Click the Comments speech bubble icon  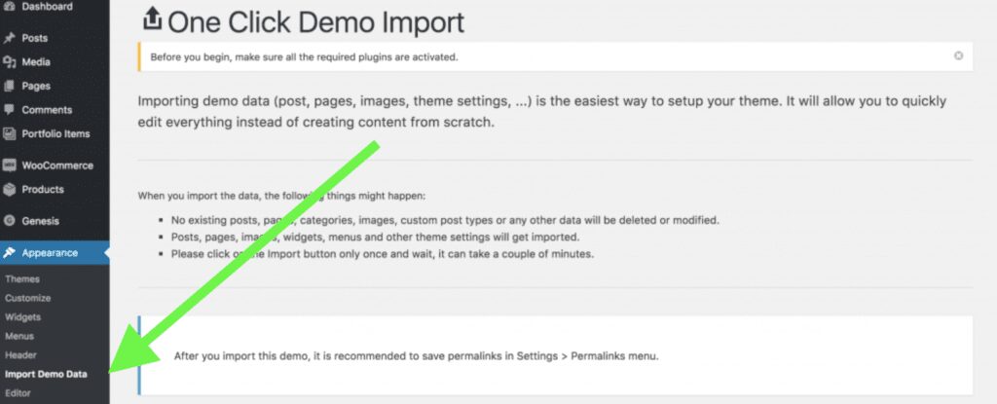[x=9, y=110]
